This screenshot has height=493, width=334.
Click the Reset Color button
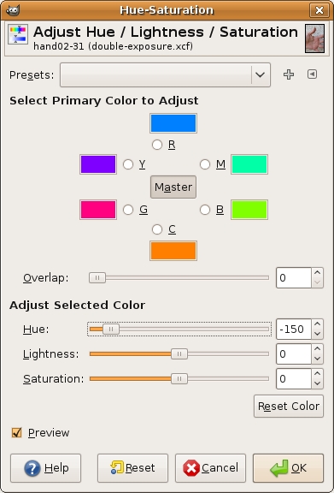pos(289,407)
